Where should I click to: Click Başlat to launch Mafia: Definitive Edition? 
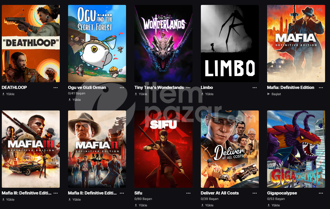[x=274, y=94]
